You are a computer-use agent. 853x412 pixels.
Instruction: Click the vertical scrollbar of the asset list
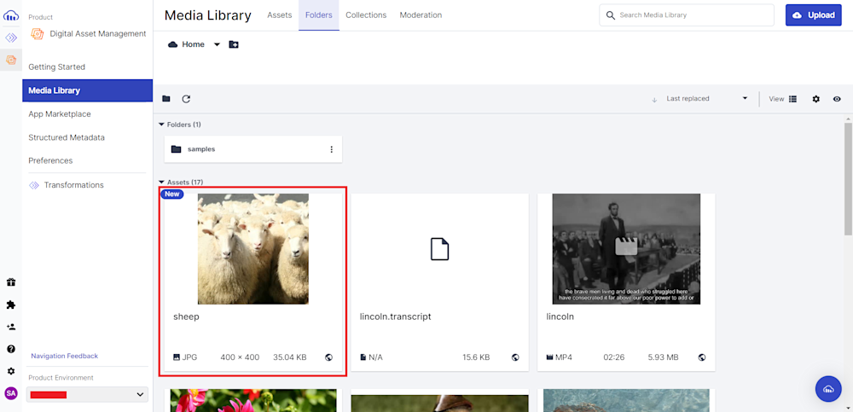coord(848,179)
